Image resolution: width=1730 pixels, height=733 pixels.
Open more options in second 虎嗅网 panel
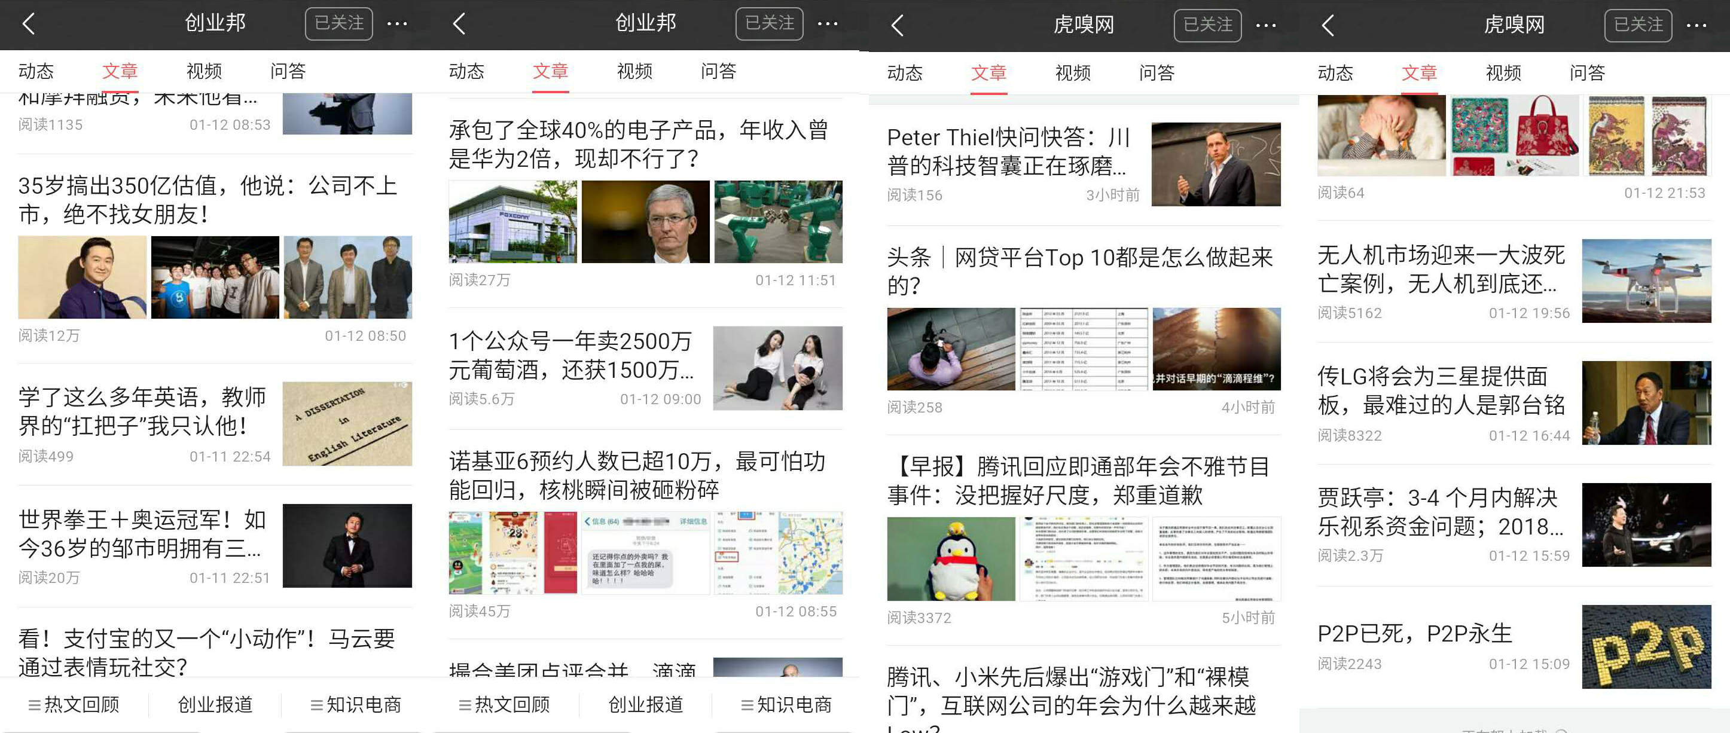coord(1697,26)
